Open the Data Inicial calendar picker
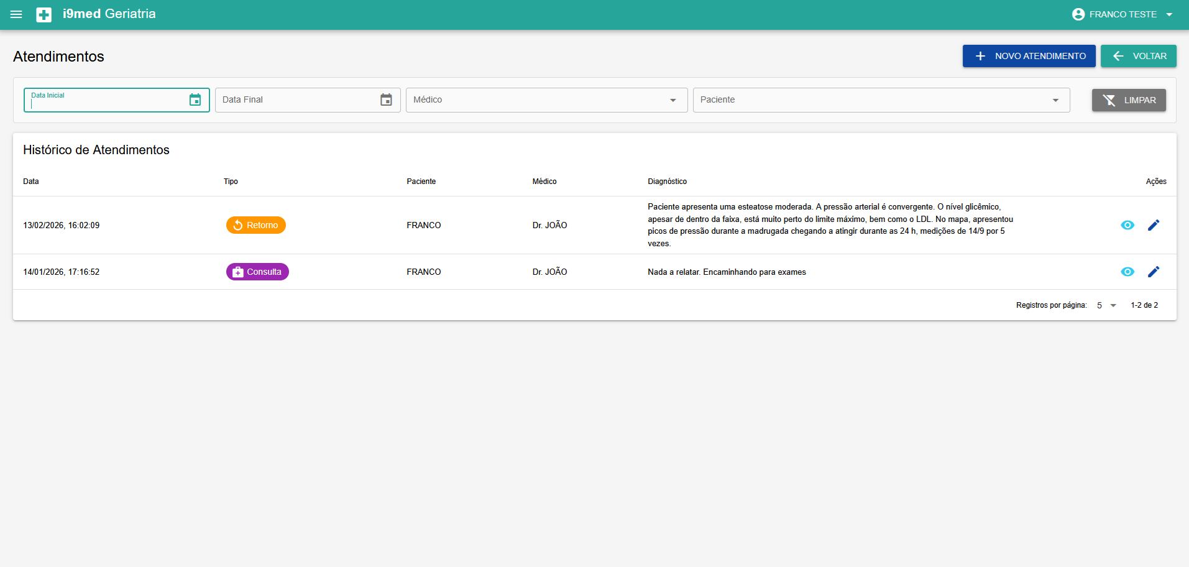Viewport: 1189px width, 567px height. (195, 99)
